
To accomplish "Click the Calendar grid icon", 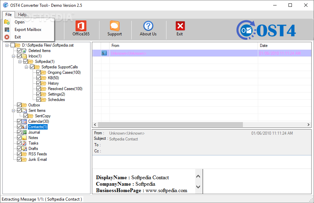I will 24,121.
